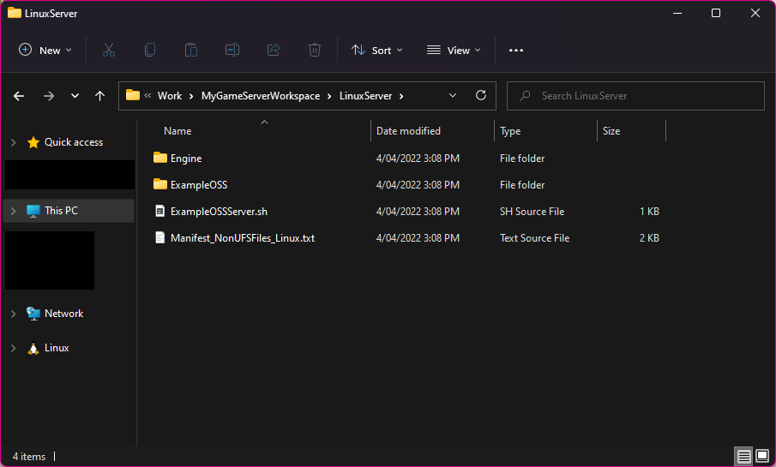Screen dimensions: 776x467
Task: Click the Cut scissors icon
Action: (109, 51)
